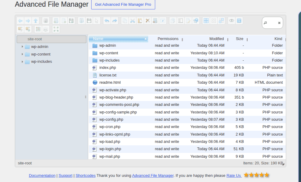Select the wp-login.php file row
The height and width of the screenshot is (182, 301).
coord(187,149)
